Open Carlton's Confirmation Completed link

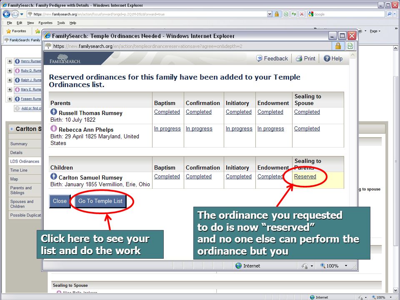[198, 177]
